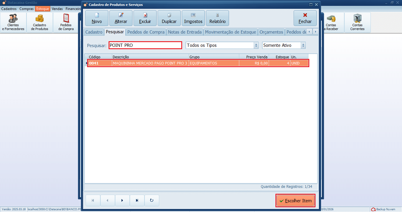Switch to Movimentação de Estoque tab
Screen dimensions: 402x212
click(x=231, y=32)
